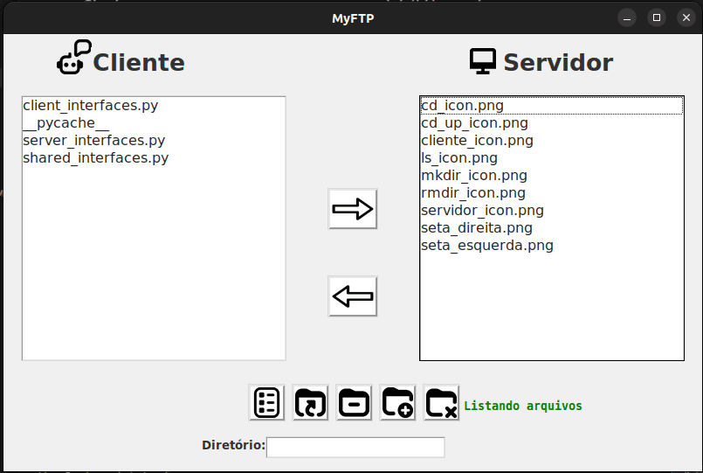Viewport: 703px width, 473px height.
Task: Maximize the MyFTP window
Action: coord(657,18)
